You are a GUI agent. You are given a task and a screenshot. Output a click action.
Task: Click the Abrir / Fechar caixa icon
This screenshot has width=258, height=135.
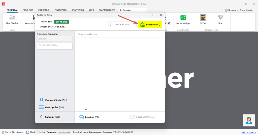pyautogui.click(x=12, y=18)
